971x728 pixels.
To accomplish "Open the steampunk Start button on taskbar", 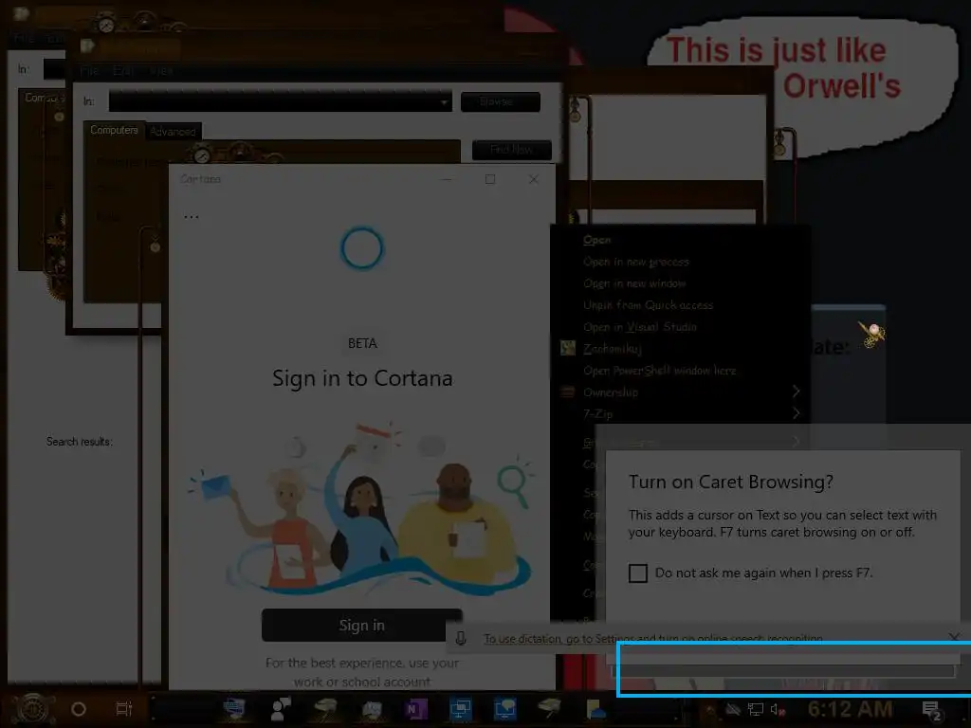I will 32,709.
